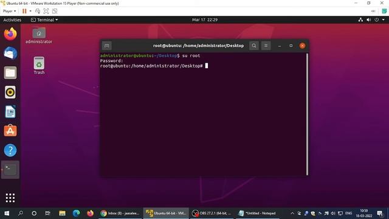Send Ctrl+Alt+Del to the virtual machine
This screenshot has height=219, width=389.
(38, 11)
